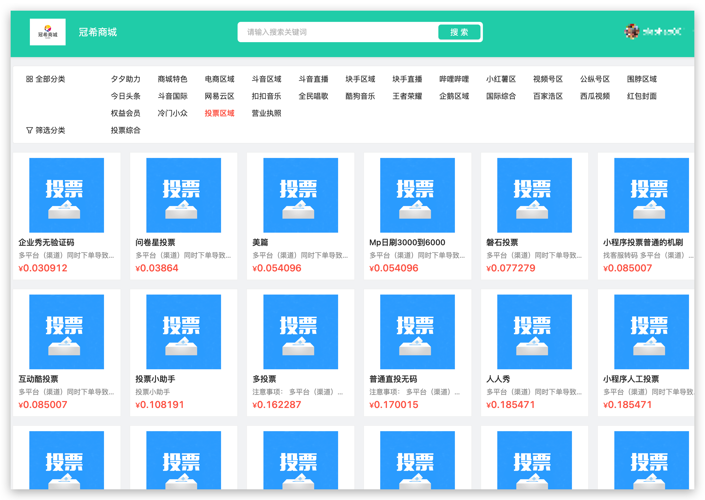
Task: Click the user avatar in header
Action: click(x=631, y=32)
